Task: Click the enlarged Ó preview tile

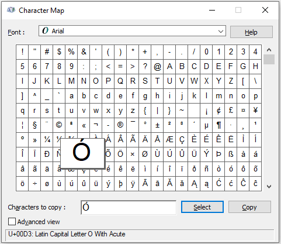Action: tap(82, 153)
